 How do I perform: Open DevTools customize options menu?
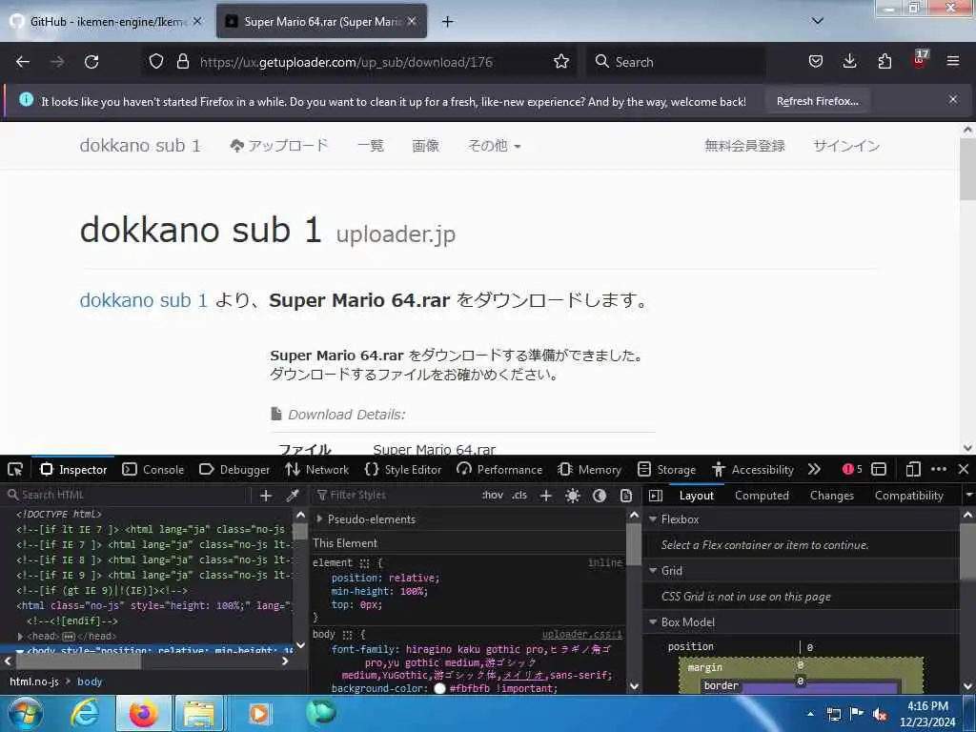[x=939, y=469]
